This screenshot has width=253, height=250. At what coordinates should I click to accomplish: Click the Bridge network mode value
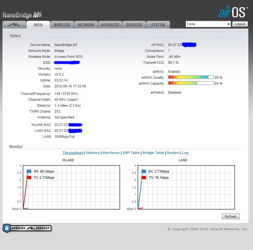pyautogui.click(x=59, y=51)
